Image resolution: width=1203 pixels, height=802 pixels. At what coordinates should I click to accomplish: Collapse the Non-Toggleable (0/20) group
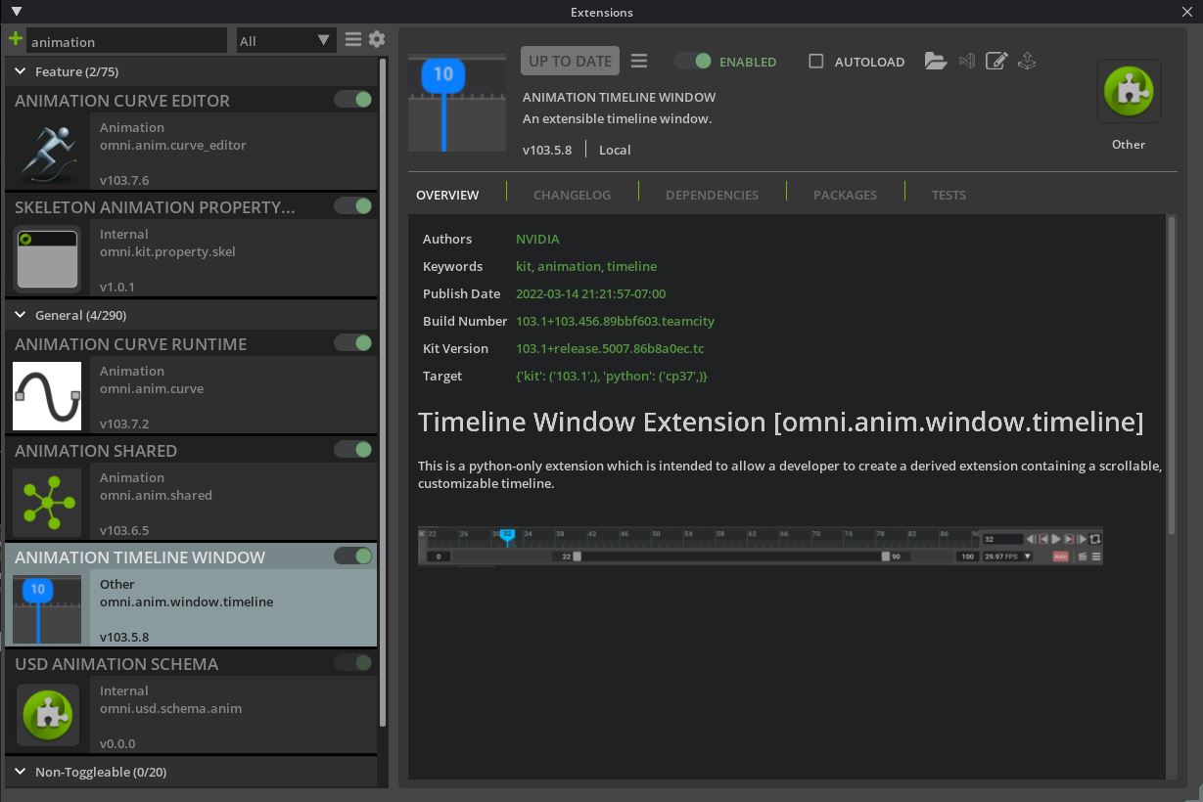pos(21,772)
